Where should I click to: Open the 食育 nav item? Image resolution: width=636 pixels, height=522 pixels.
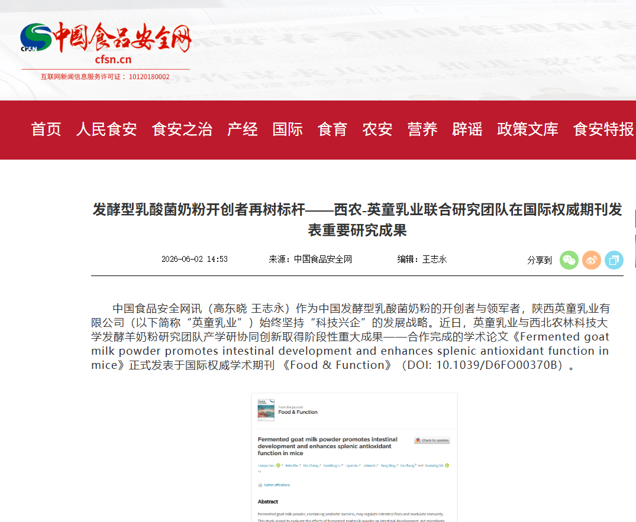pos(332,129)
